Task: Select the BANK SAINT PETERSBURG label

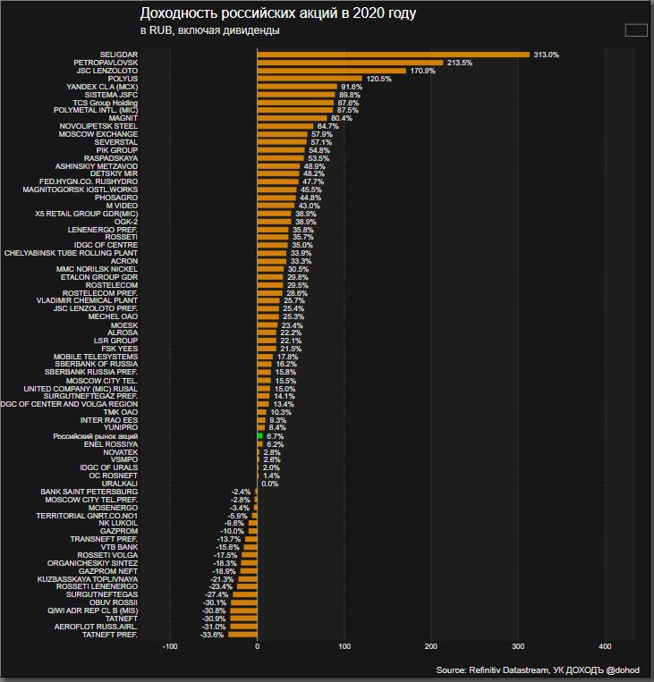Action: pyautogui.click(x=89, y=492)
